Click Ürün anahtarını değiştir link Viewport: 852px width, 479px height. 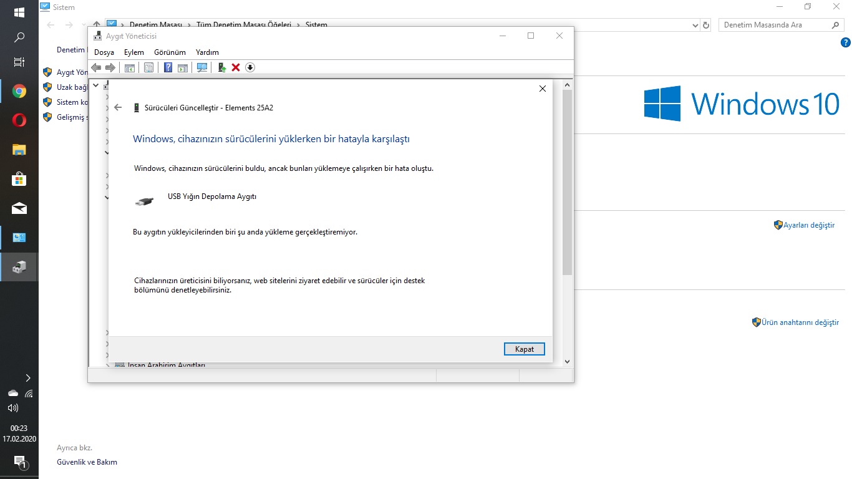pyautogui.click(x=800, y=322)
